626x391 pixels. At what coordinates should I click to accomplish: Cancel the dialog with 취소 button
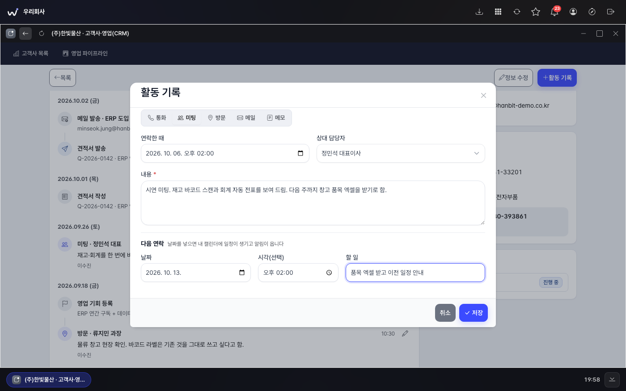pyautogui.click(x=445, y=313)
